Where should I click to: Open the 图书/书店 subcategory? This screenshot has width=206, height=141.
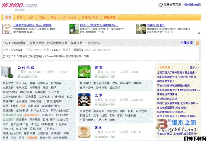click(x=35, y=129)
